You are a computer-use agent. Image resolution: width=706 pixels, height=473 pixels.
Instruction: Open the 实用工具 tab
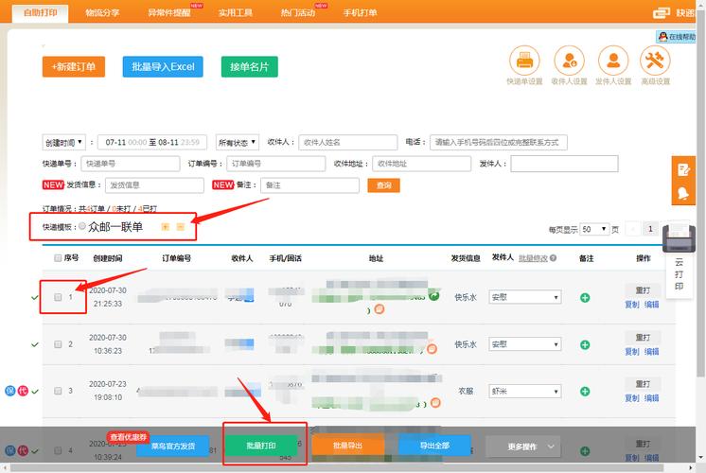(x=237, y=12)
